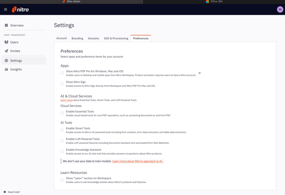Click the Invites paper plane icon
285x195 pixels.
6,51
